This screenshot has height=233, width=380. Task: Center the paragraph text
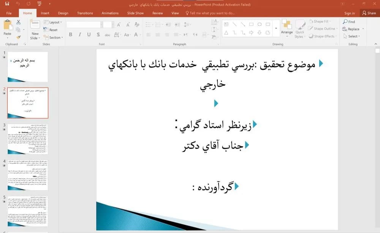point(158,35)
